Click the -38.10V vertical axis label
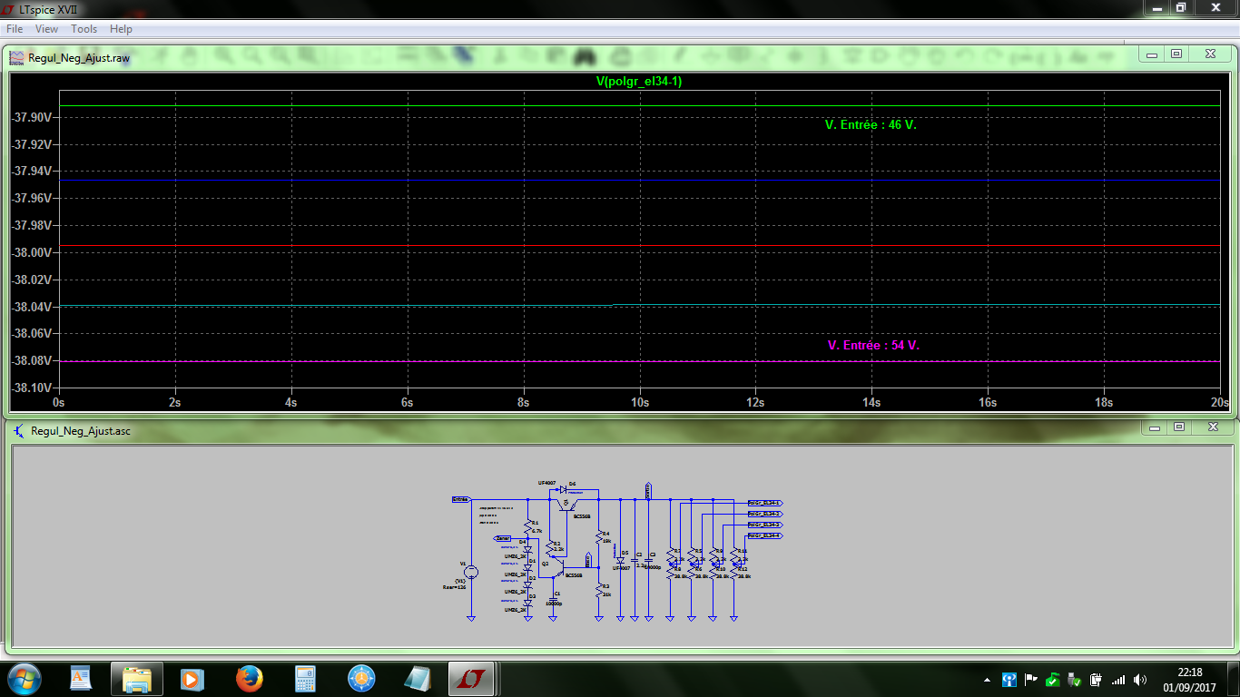1240x697 pixels. pyautogui.click(x=32, y=388)
